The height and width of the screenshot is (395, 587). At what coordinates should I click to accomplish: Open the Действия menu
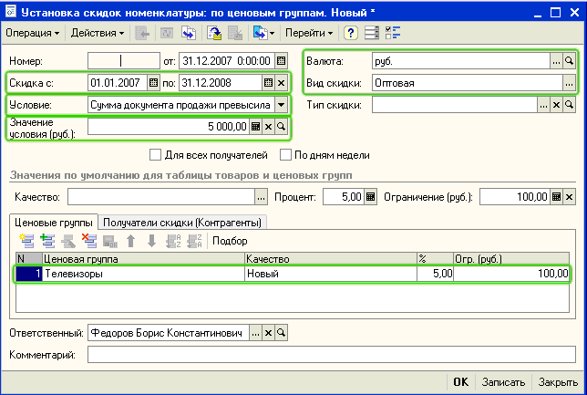pos(98,33)
